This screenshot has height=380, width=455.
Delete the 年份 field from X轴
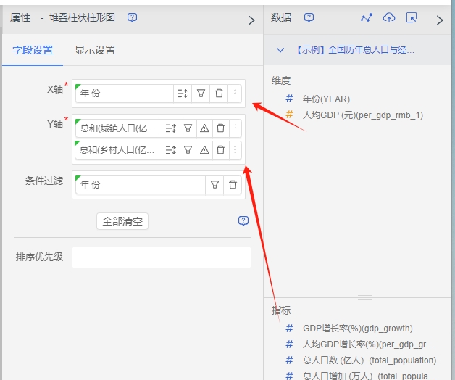[219, 94]
